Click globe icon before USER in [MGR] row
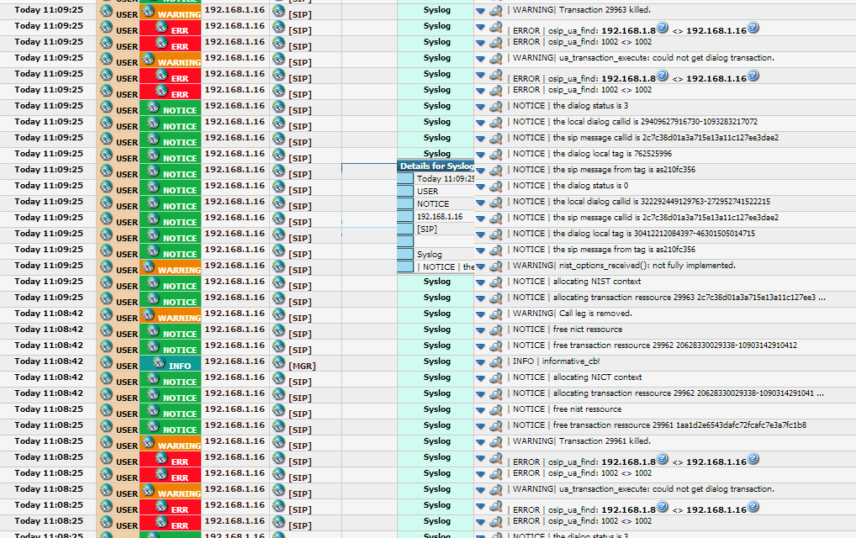The width and height of the screenshot is (856, 538). pos(106,362)
